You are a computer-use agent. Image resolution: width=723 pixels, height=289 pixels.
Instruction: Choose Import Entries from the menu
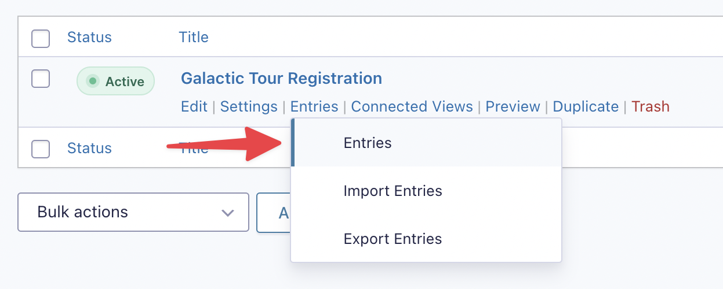coord(393,191)
